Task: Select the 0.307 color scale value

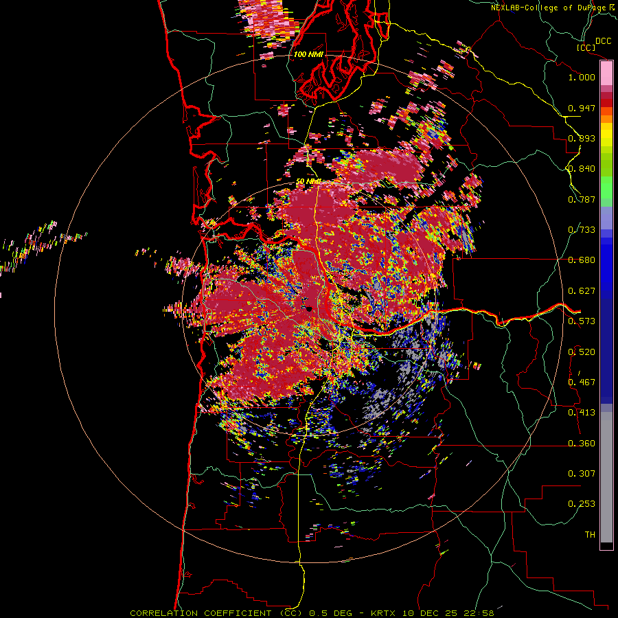Action: 582,474
